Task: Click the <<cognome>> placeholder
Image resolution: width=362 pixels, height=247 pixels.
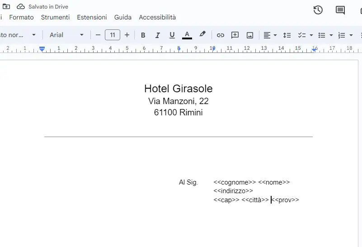Action: pyautogui.click(x=235, y=182)
